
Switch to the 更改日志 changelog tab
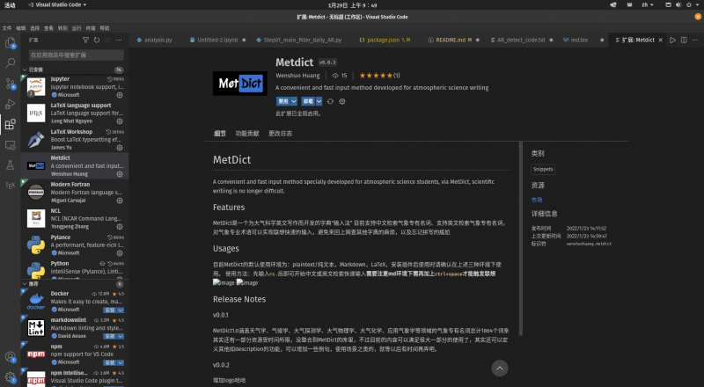280,134
